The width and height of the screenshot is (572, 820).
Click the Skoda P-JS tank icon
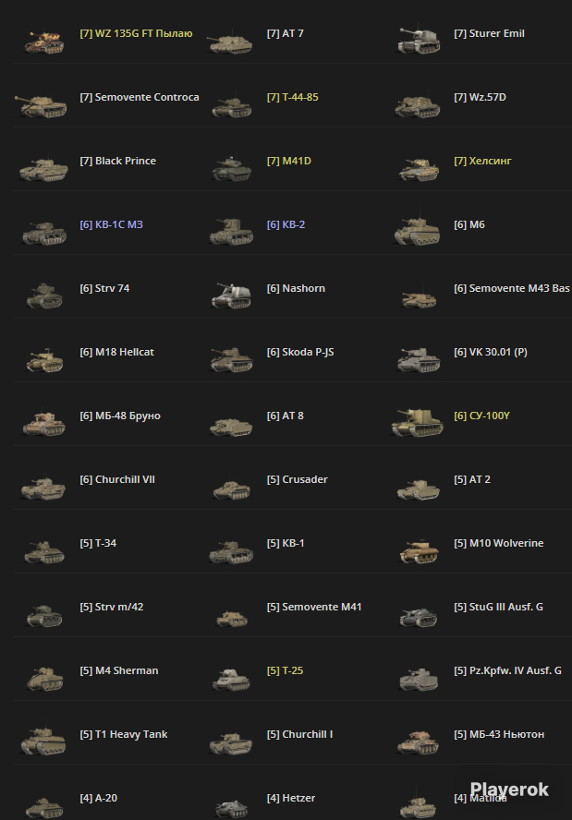[231, 360]
